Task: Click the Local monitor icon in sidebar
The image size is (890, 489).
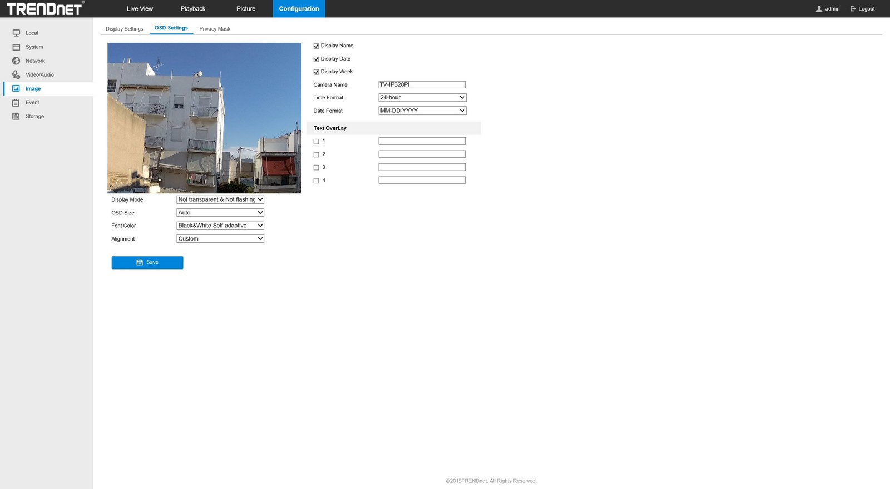Action: [x=16, y=33]
